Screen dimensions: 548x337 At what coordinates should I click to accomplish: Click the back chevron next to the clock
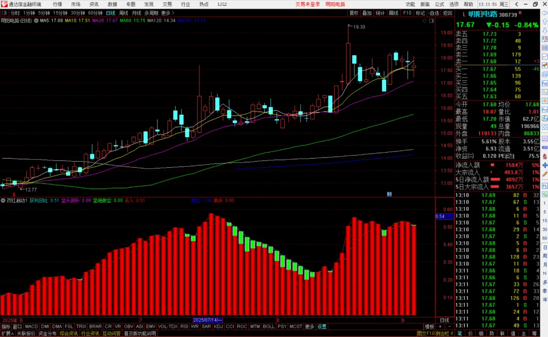[517, 4]
